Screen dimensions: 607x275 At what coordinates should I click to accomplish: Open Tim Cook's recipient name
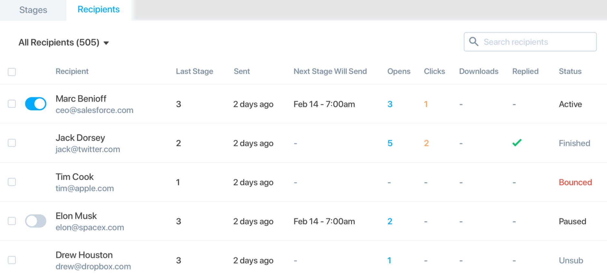(x=75, y=177)
